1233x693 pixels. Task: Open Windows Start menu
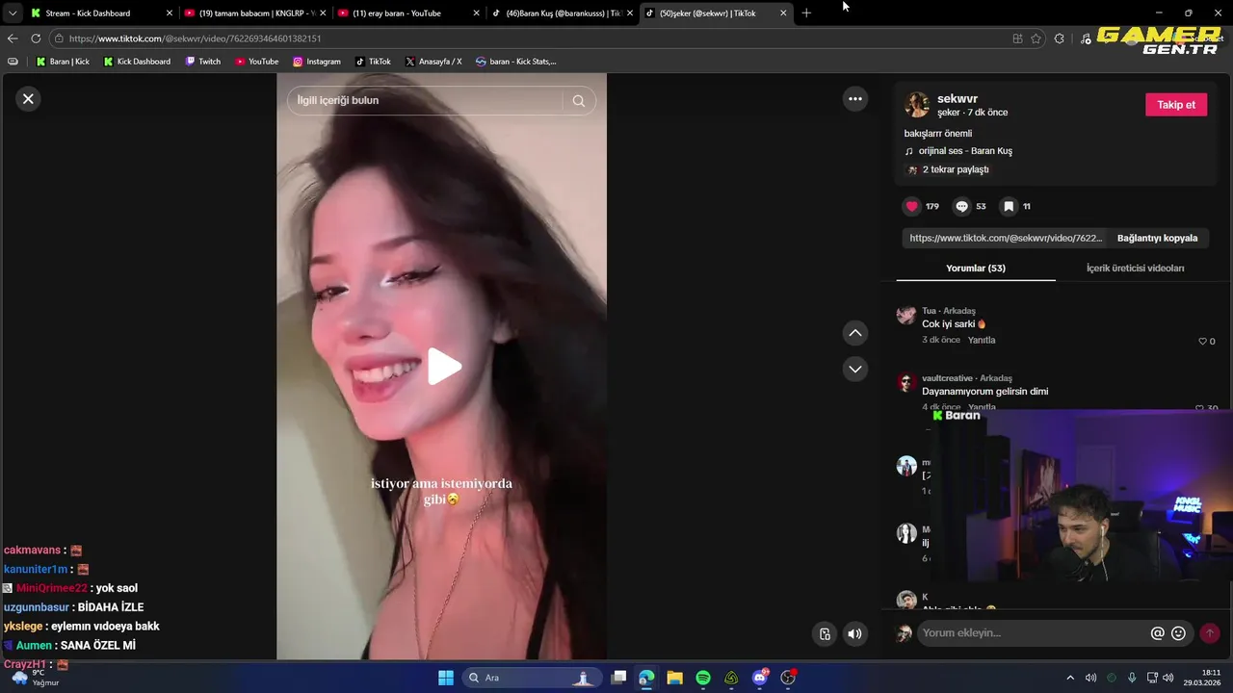pyautogui.click(x=446, y=678)
